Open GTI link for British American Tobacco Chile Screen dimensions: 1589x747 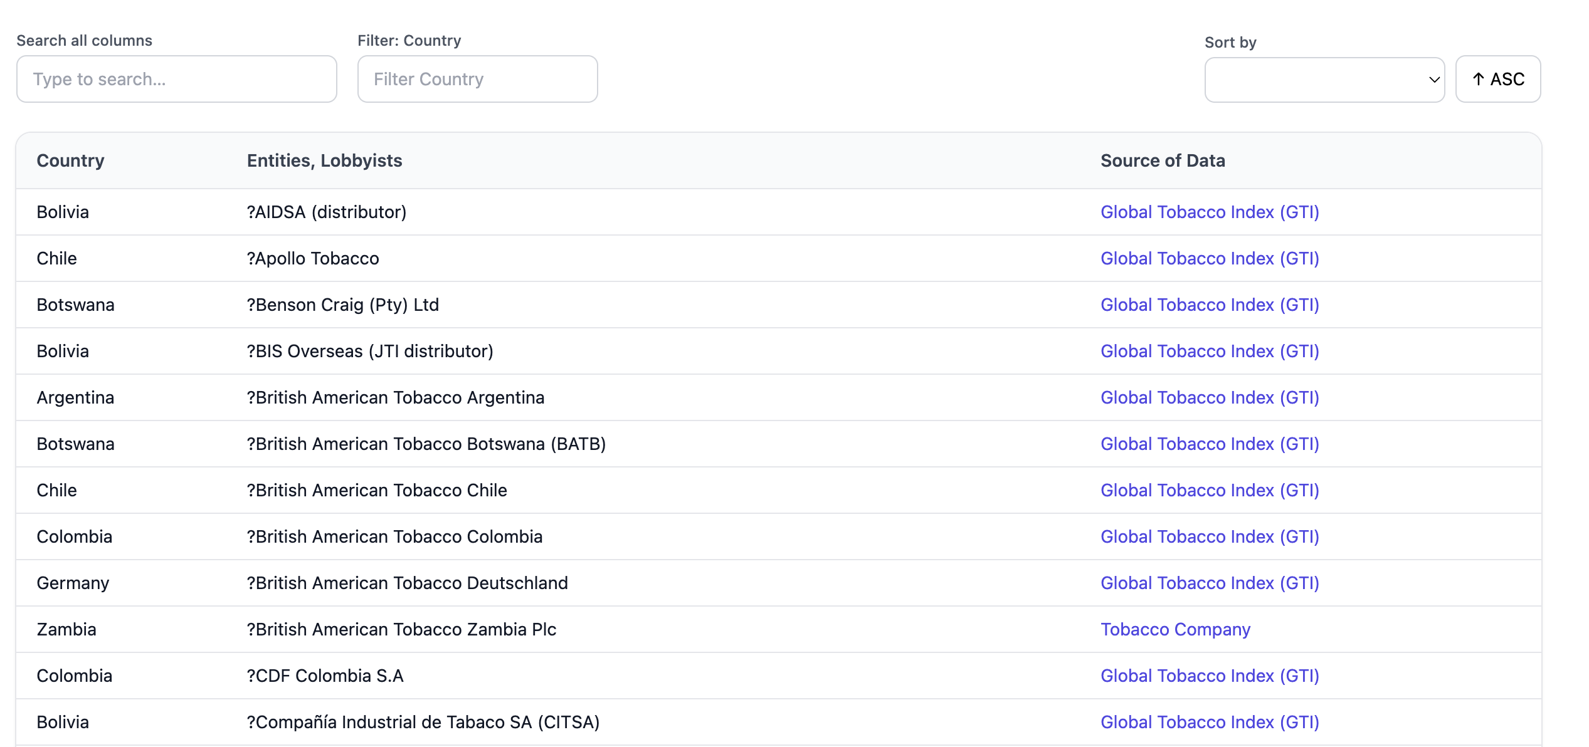[1209, 490]
